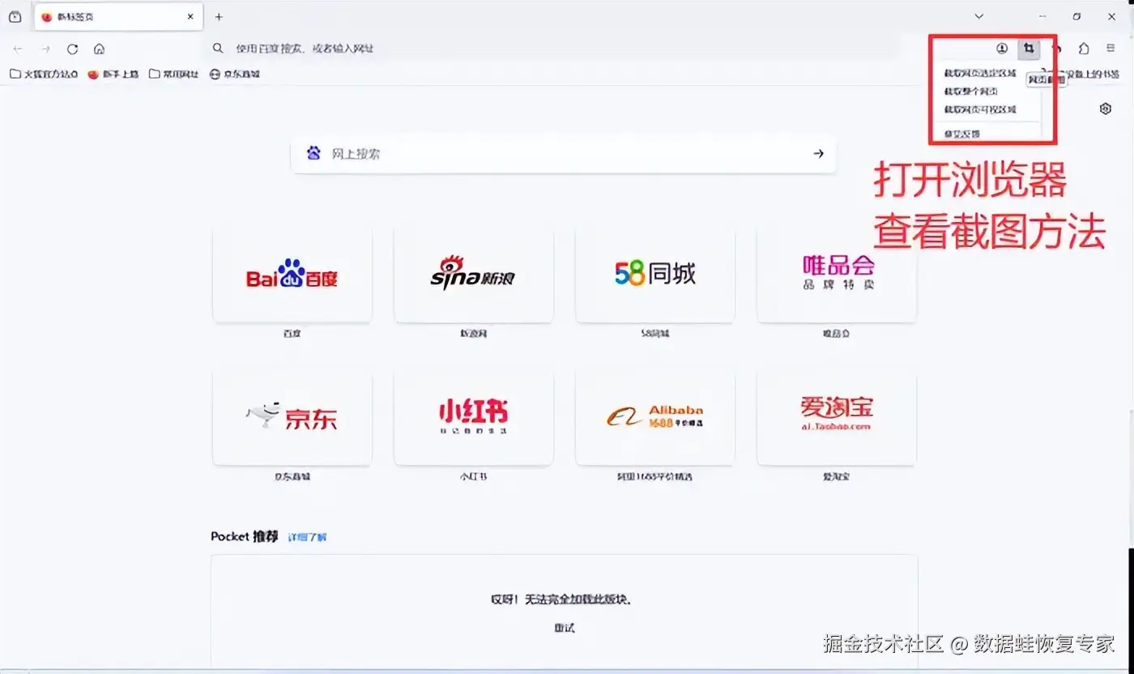Open the 详细了解 link beside Pocket
Viewport: 1134px width, 674px height.
[308, 537]
